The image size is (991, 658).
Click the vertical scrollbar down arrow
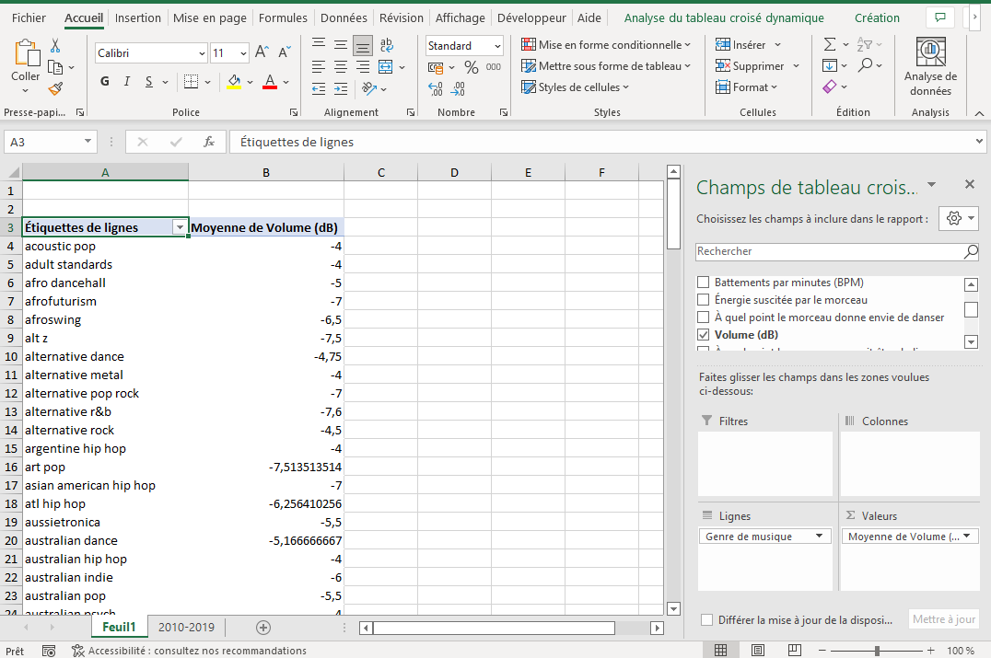[x=673, y=608]
